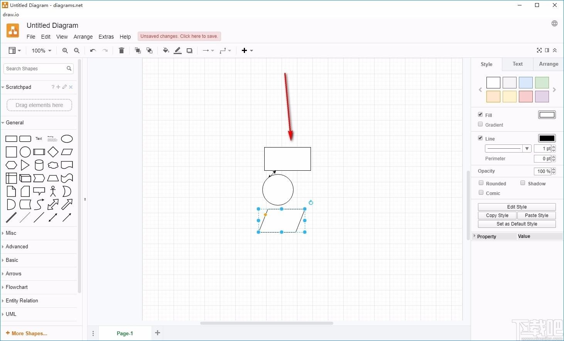This screenshot has width=564, height=341.
Task: Expand the Arrows shapes section
Action: tap(39, 273)
